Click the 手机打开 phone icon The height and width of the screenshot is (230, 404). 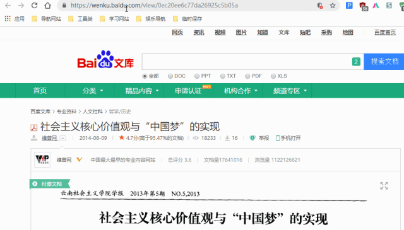pyautogui.click(x=278, y=138)
